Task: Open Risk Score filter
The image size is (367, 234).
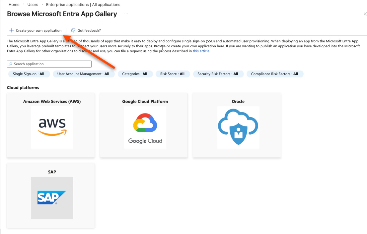Action: click(x=173, y=74)
